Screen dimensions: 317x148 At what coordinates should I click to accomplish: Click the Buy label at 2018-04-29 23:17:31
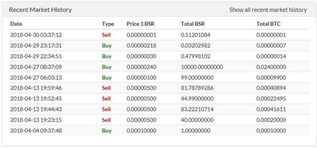(107, 46)
